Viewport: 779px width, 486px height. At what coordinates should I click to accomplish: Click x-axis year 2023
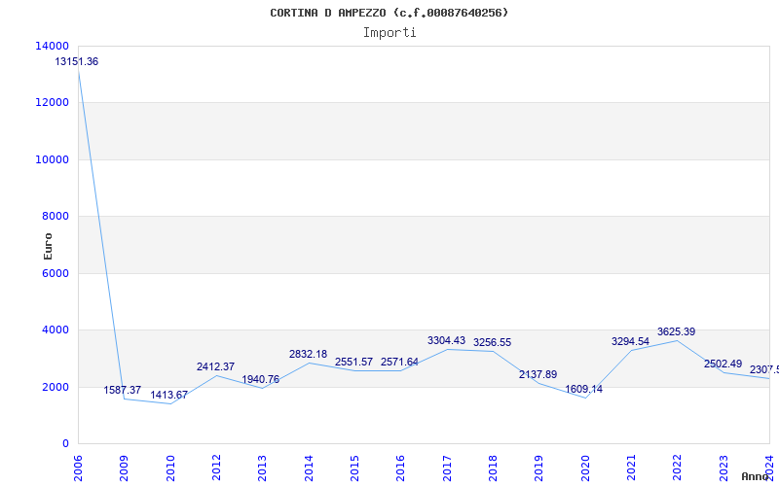(x=723, y=469)
